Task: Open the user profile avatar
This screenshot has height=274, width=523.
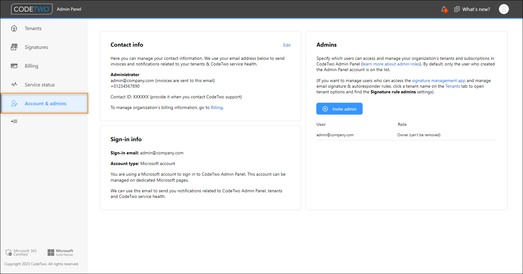Action: pyautogui.click(x=504, y=9)
